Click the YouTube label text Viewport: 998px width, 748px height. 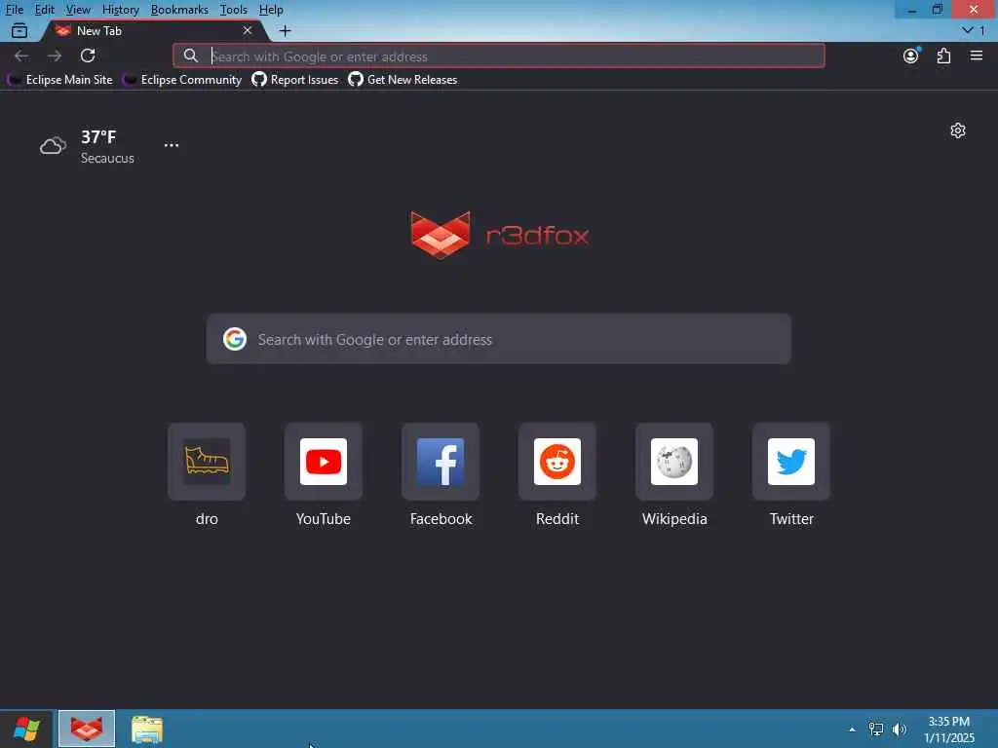click(x=324, y=518)
